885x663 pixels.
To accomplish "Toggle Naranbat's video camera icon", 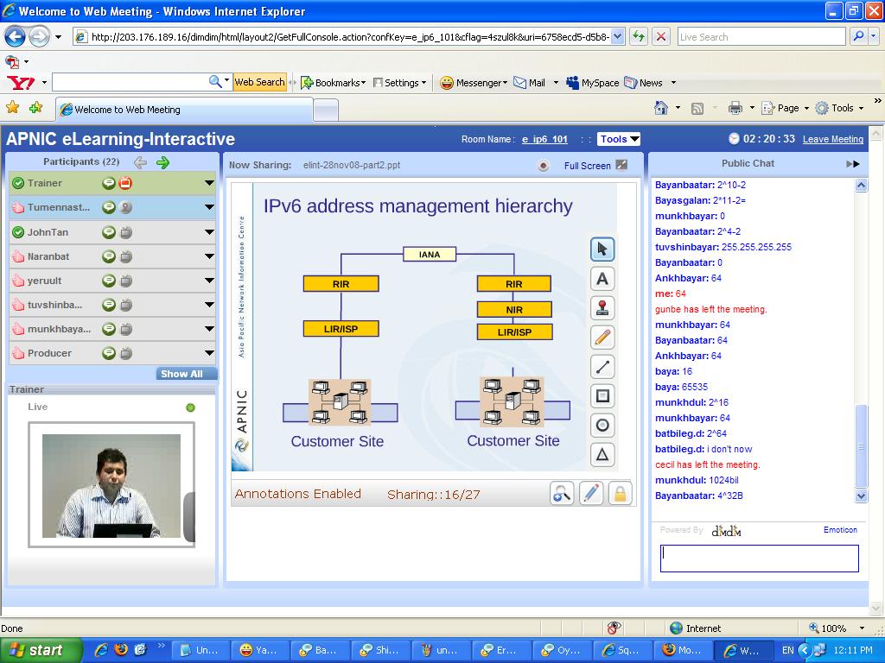I will point(126,256).
